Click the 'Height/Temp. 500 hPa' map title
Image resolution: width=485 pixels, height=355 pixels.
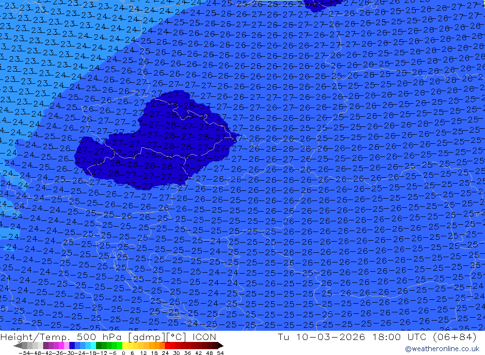(62, 337)
